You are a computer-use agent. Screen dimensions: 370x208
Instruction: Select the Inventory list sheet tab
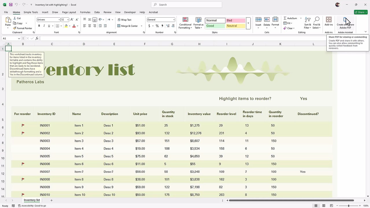[x=32, y=200]
